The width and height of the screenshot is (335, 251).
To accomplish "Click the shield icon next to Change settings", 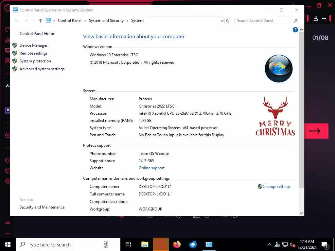I will pos(260,187).
